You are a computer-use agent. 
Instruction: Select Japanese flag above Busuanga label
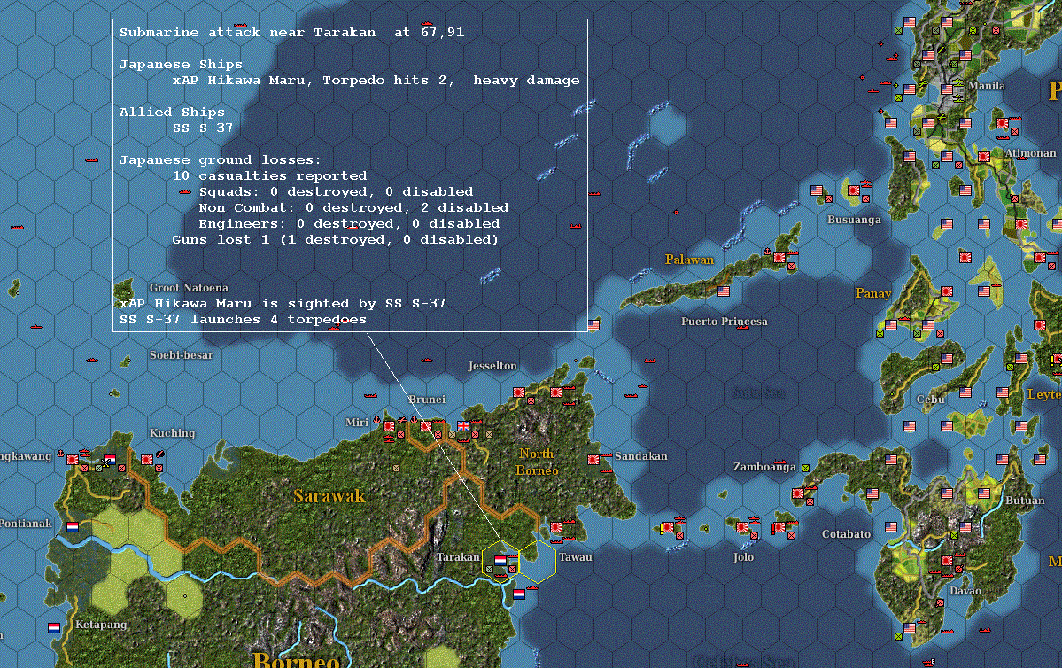(853, 190)
